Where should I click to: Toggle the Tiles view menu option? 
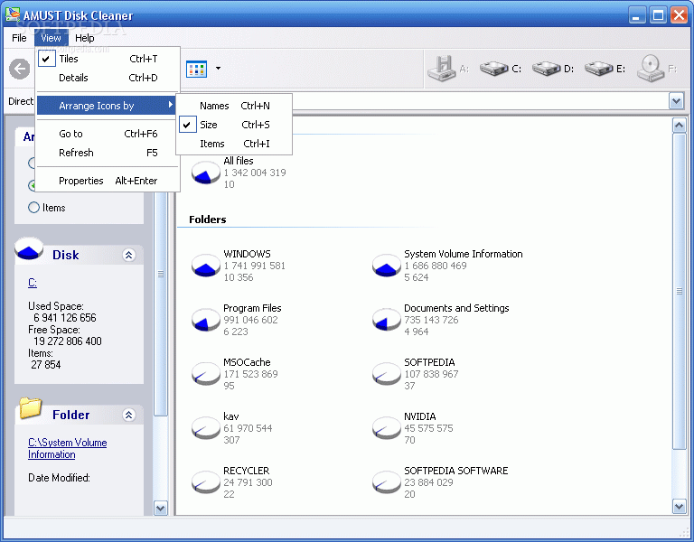click(108, 59)
